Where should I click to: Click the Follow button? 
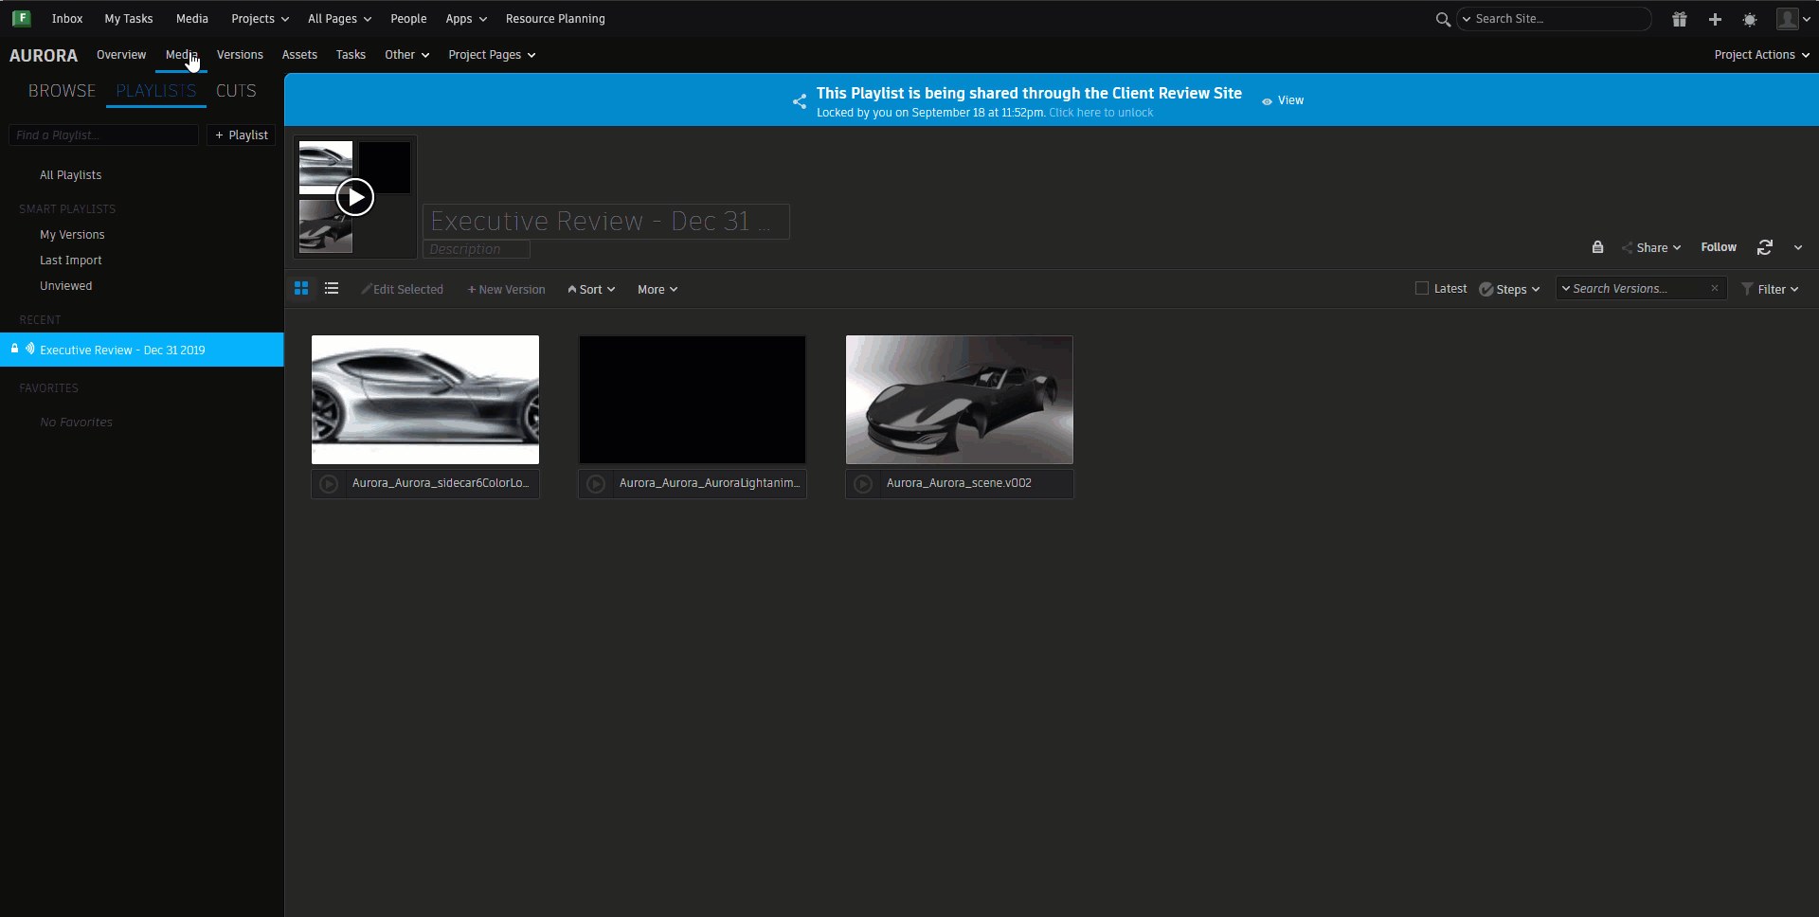click(1719, 247)
